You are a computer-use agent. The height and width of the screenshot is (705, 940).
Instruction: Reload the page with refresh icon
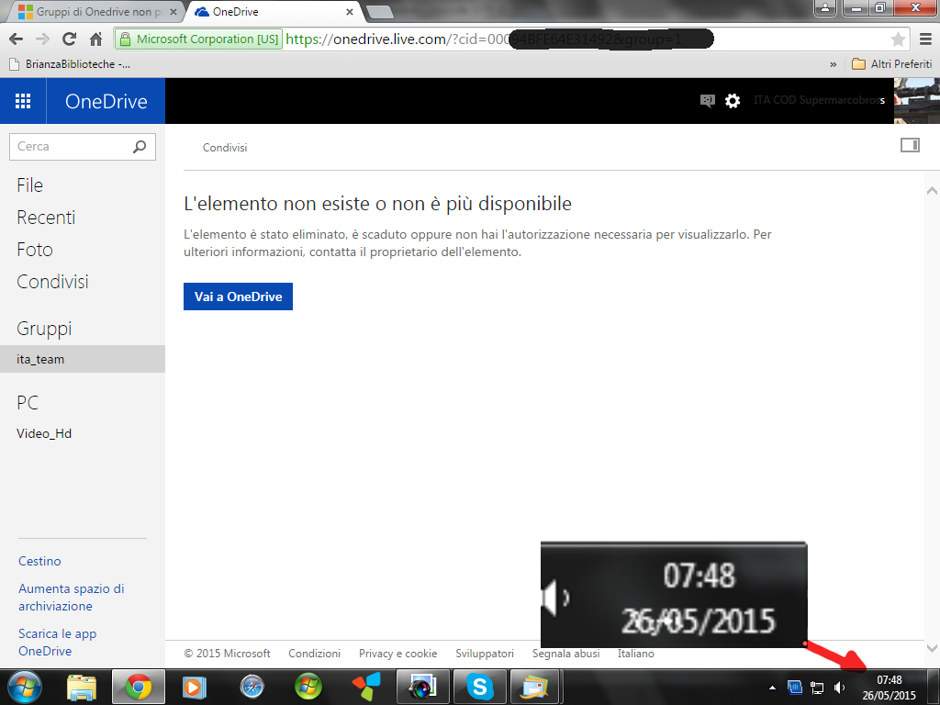point(70,39)
